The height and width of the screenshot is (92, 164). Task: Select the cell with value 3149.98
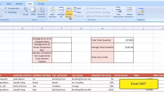pos(124,47)
